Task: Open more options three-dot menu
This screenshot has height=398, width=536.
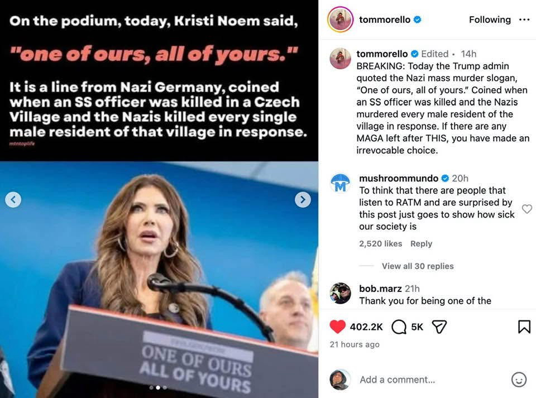Action: coord(524,20)
